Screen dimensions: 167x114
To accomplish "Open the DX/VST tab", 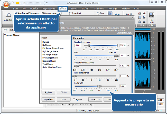I will click(86, 8).
